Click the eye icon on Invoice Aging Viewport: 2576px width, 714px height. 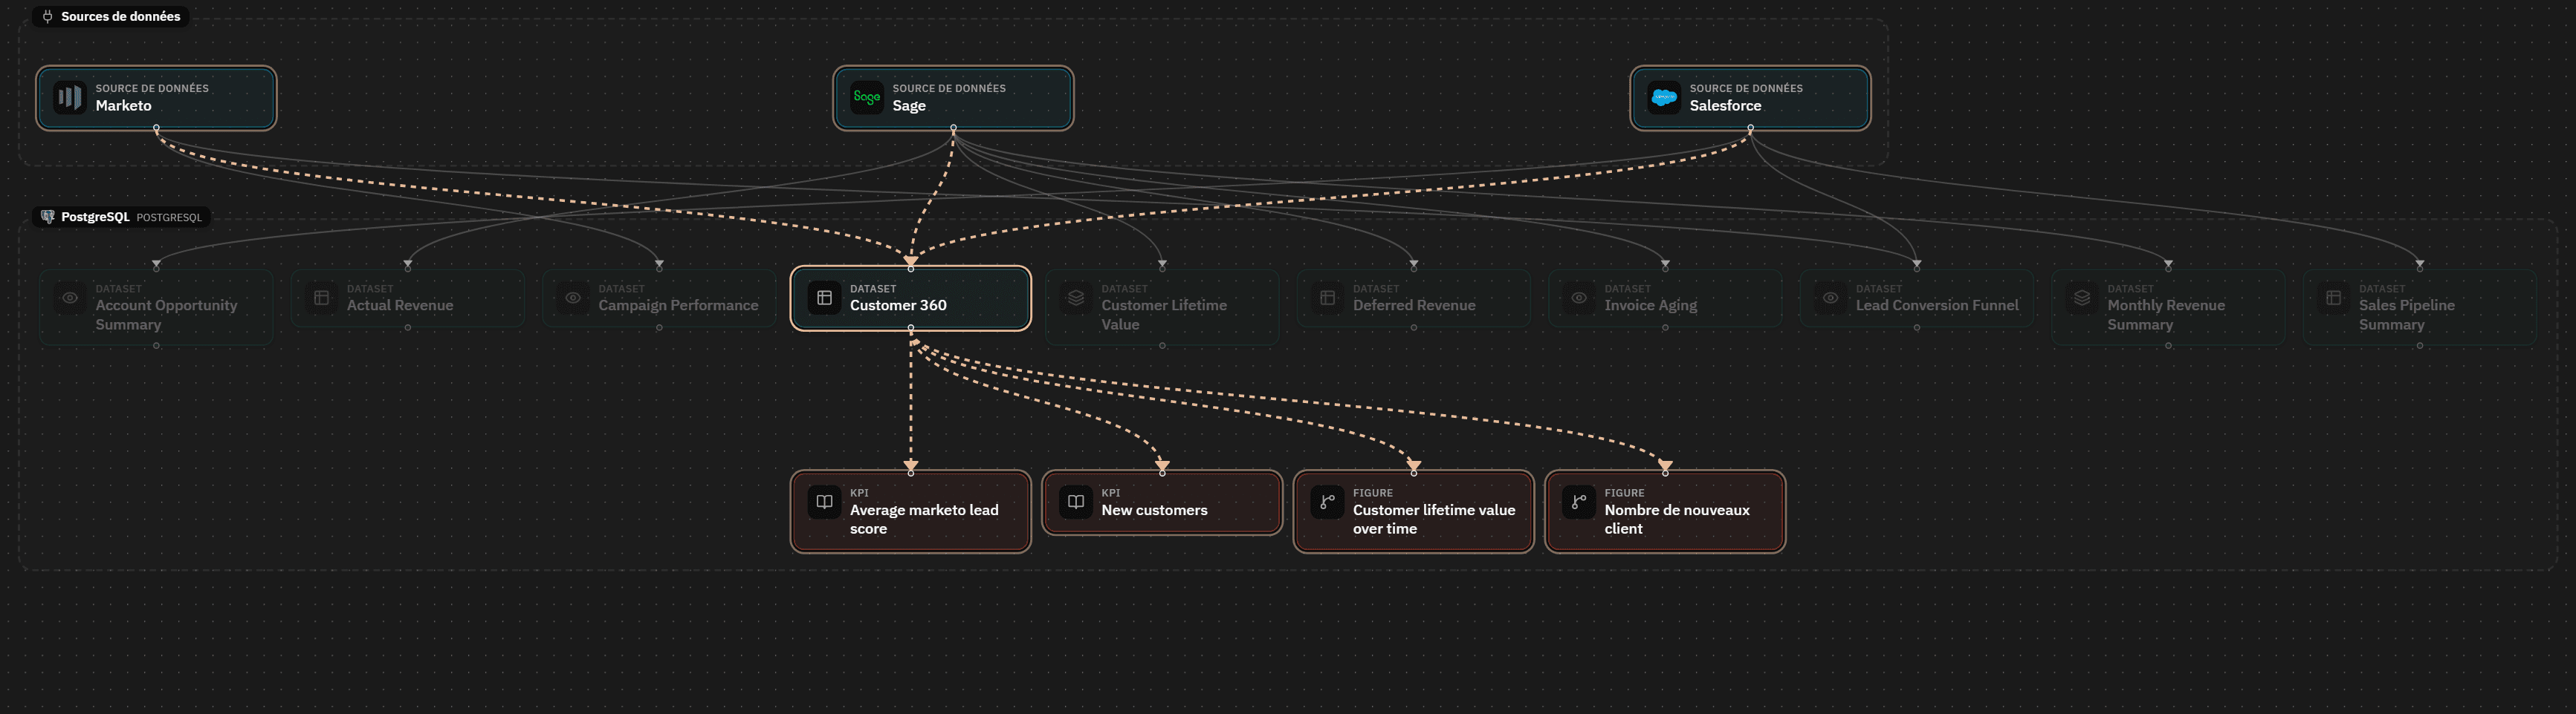coord(1579,298)
